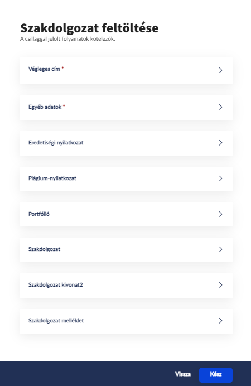251x386 pixels.
Task: Click the red asterisk beside Végleges cím
Action: [x=62, y=67]
